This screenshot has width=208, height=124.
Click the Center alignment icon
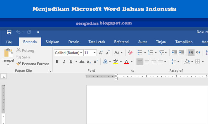tap(147, 62)
